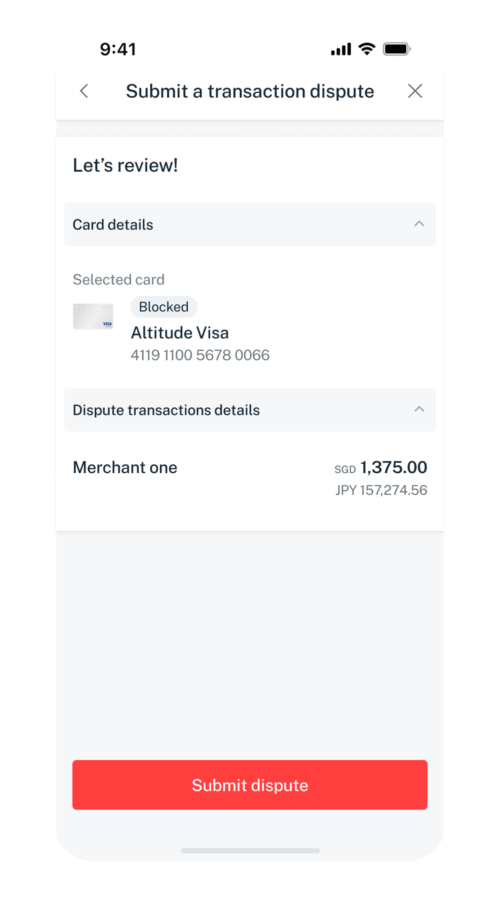Viewport: 500px width, 902px height.
Task: Close the dispute form with X icon
Action: (415, 91)
